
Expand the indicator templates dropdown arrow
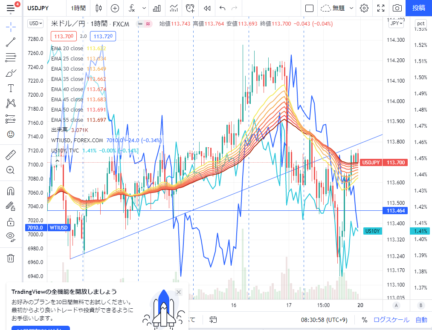click(144, 8)
